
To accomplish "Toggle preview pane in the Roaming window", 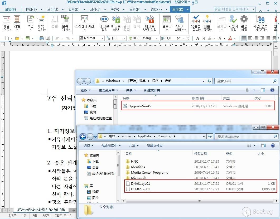I will 263,145.
